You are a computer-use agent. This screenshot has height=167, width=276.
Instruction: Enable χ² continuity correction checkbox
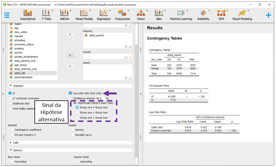[10, 98]
